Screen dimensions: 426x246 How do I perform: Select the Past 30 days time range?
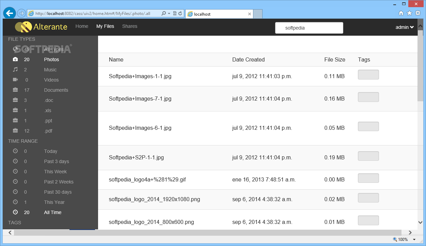(x=58, y=192)
